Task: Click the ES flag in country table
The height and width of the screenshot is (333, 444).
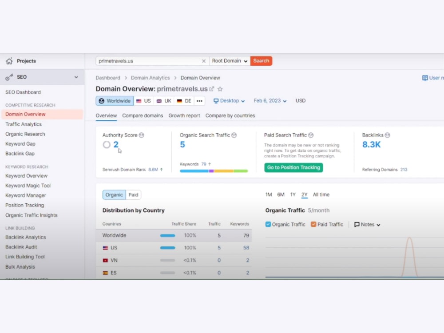Action: [105, 273]
